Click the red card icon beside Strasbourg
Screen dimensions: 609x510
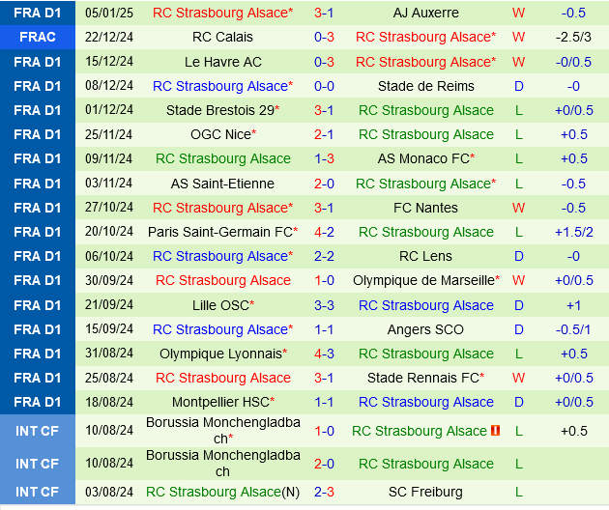point(494,431)
